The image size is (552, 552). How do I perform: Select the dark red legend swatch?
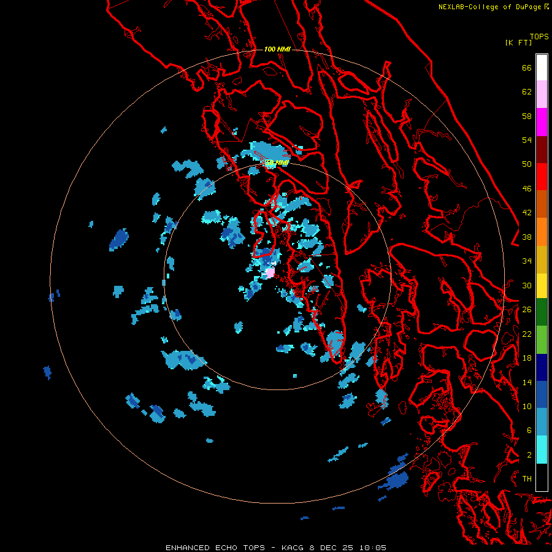(x=542, y=150)
